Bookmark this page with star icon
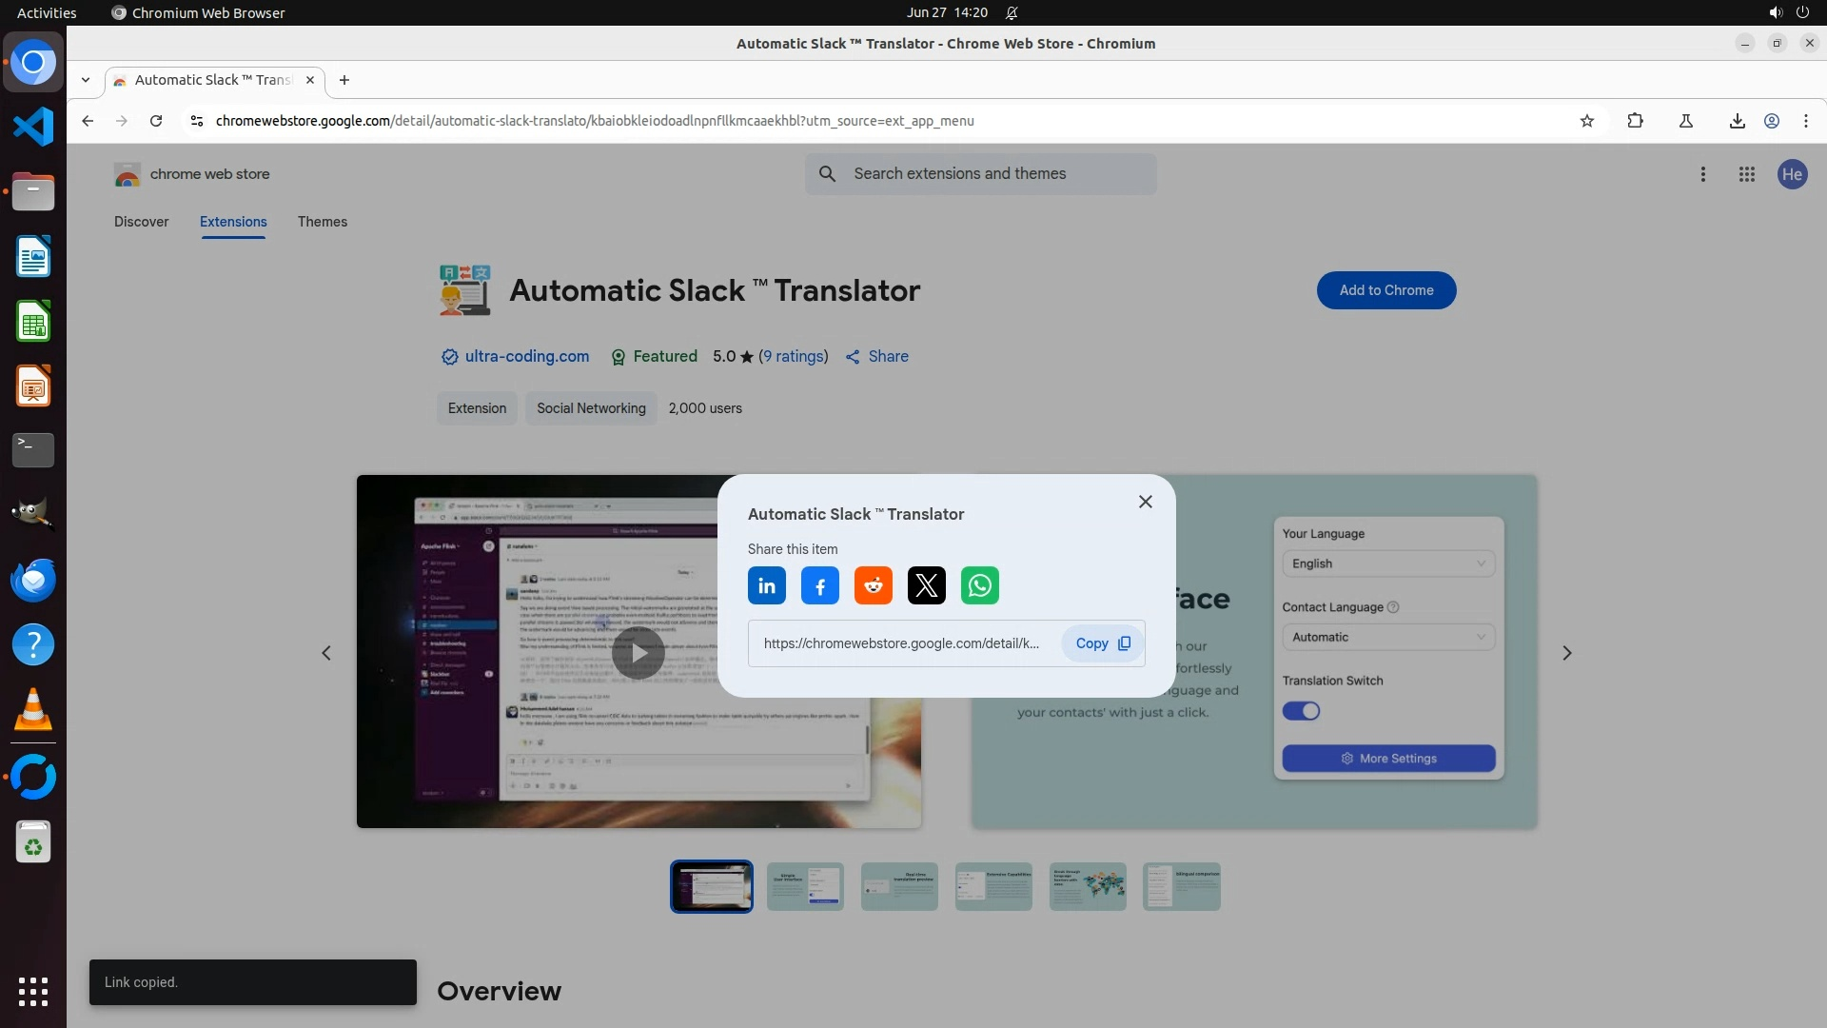Image resolution: width=1827 pixels, height=1028 pixels. (x=1586, y=121)
